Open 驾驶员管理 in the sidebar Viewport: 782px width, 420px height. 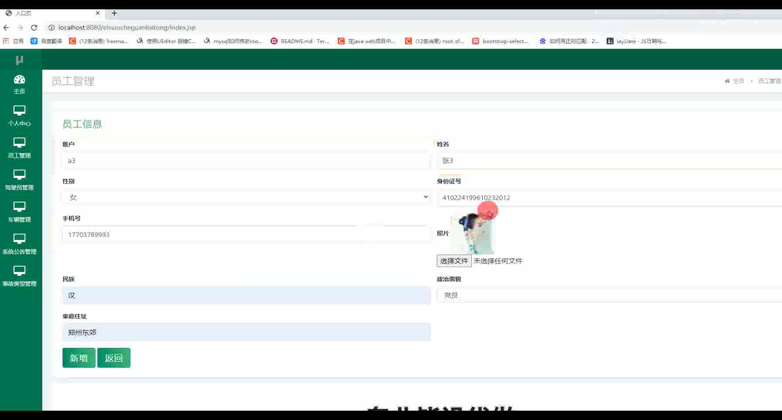tap(19, 180)
